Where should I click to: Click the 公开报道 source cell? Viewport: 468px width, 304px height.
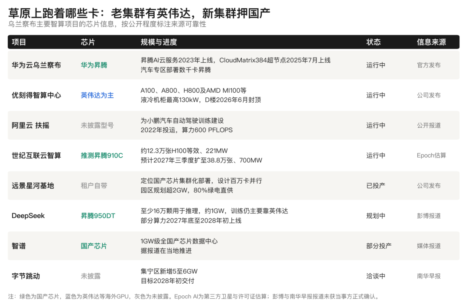(x=429, y=125)
